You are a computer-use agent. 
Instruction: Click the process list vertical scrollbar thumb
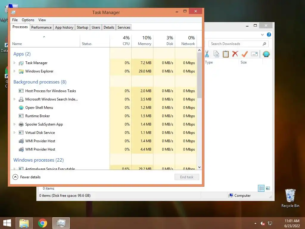(x=199, y=75)
